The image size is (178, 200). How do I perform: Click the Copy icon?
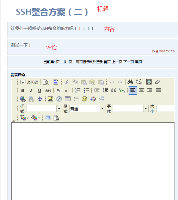pyautogui.click(x=75, y=82)
